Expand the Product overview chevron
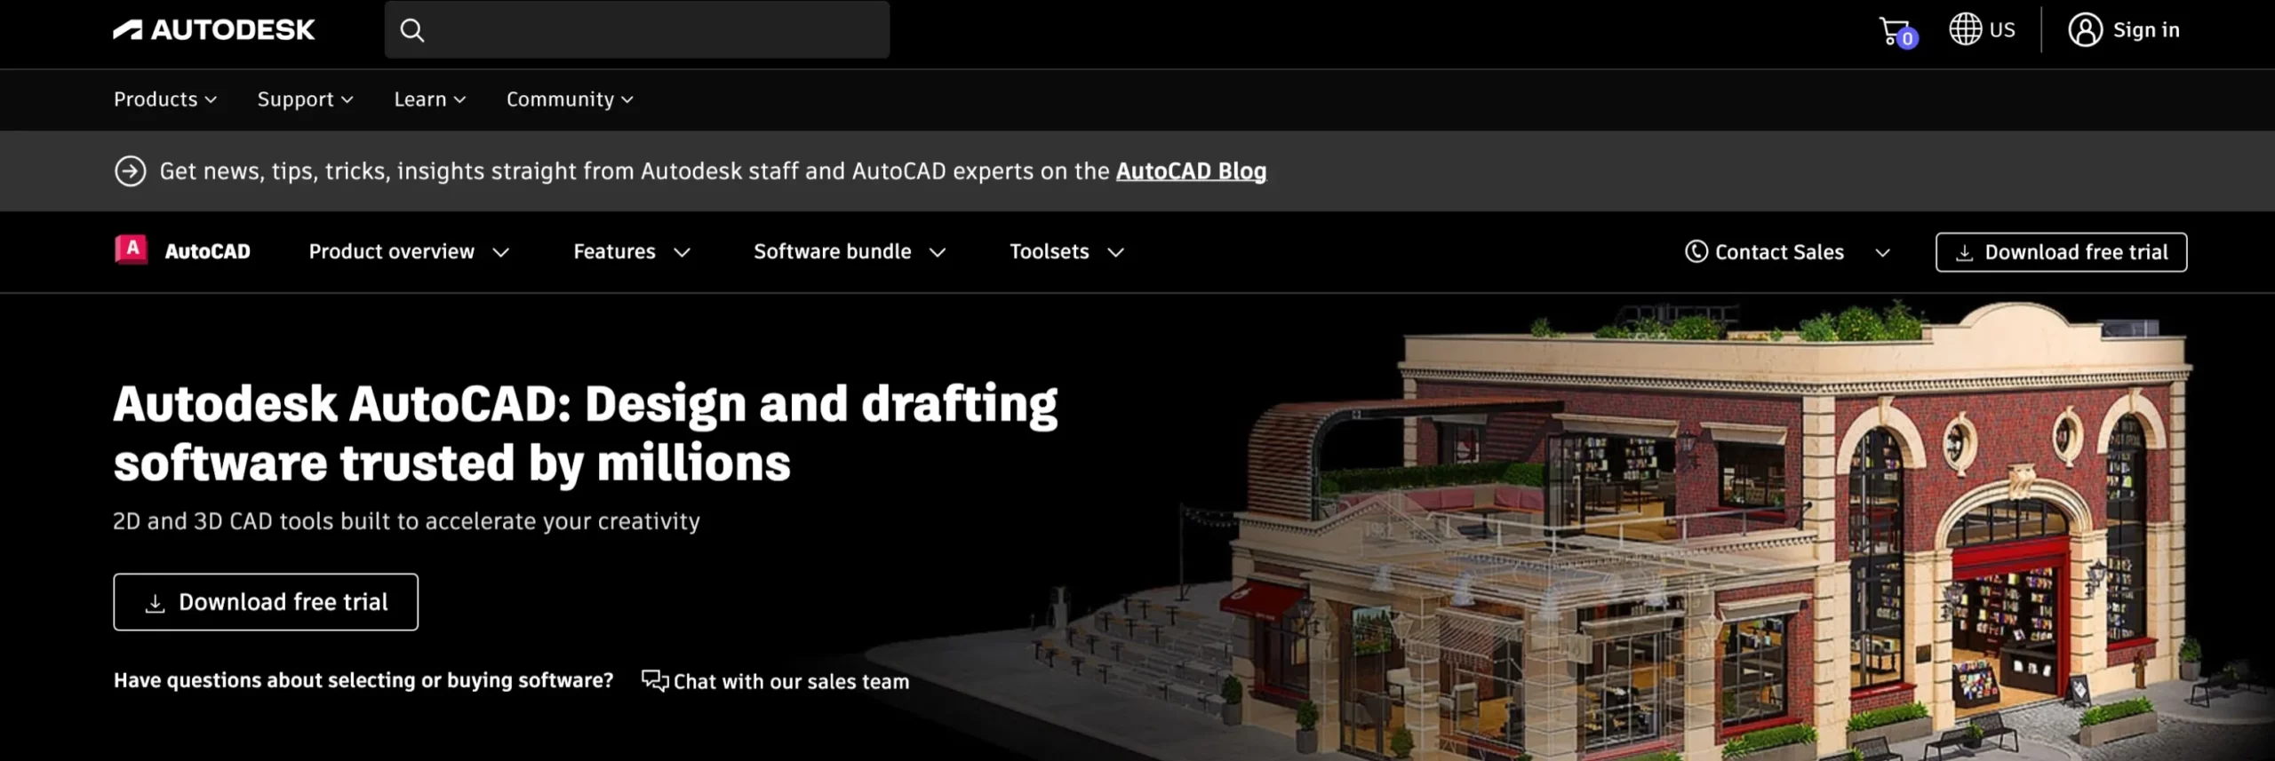 coord(501,253)
